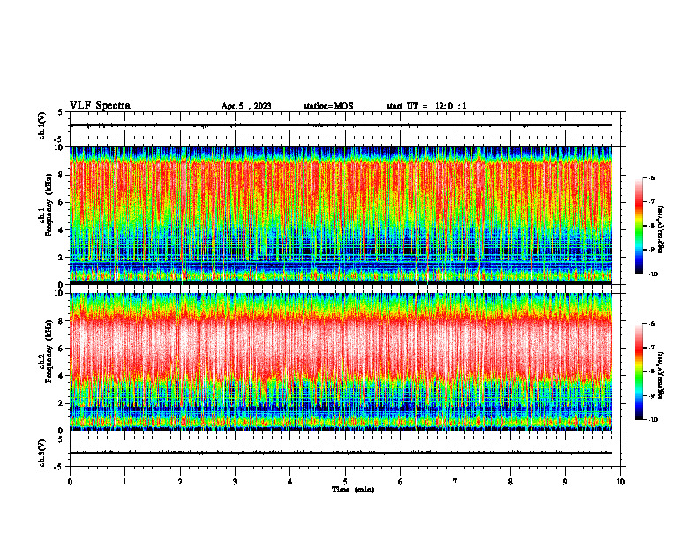Click the ch.3 voltage waveform strip
This screenshot has width=699, height=540.
tap(345, 453)
